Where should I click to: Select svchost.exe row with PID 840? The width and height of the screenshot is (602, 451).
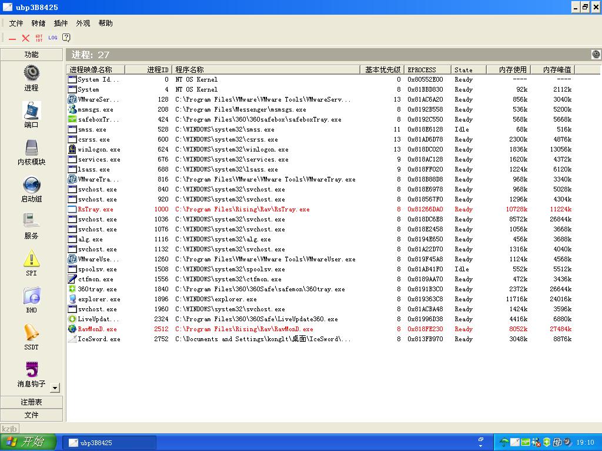320,189
